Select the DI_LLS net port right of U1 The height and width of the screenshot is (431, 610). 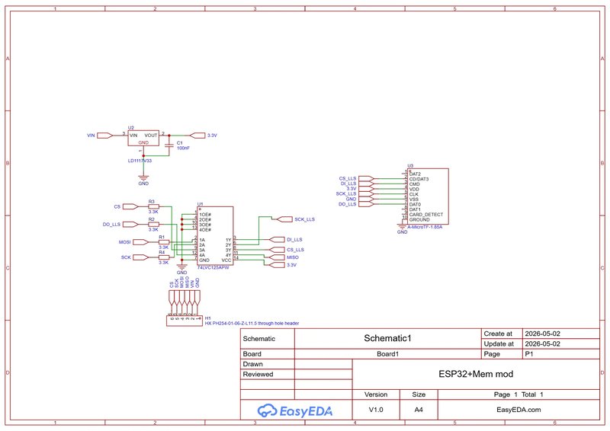277,239
